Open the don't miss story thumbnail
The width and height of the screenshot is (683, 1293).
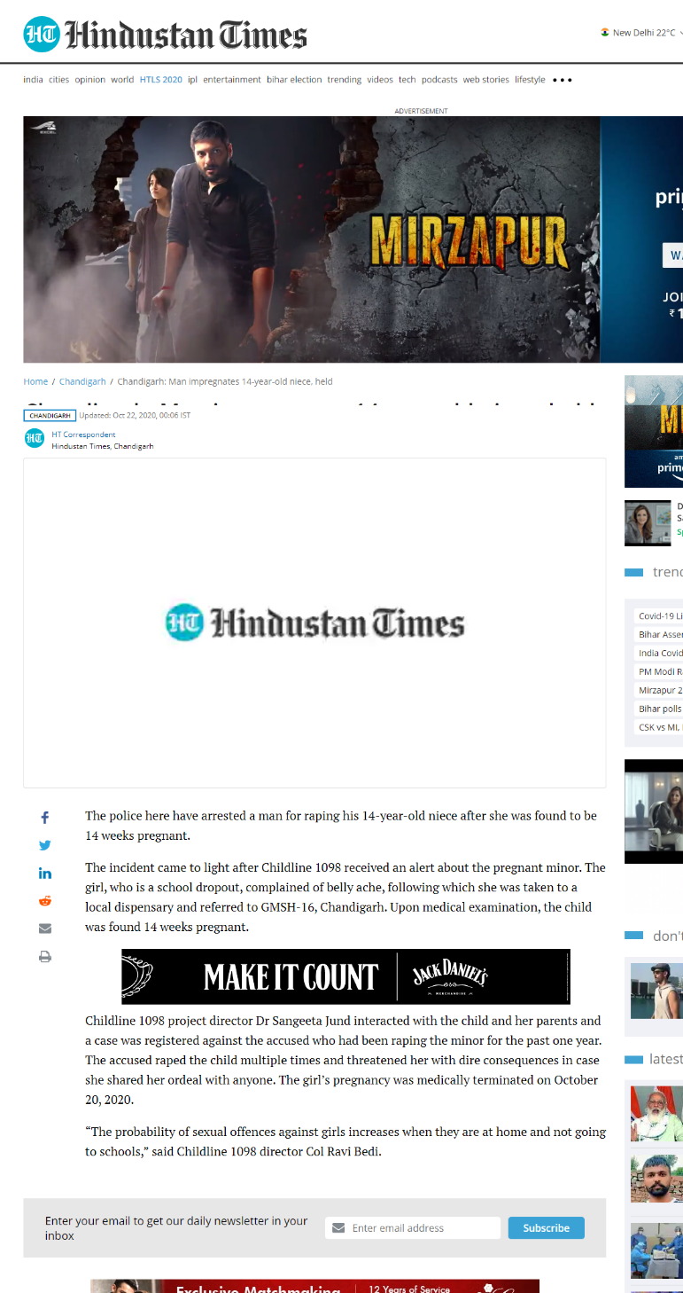(x=656, y=991)
